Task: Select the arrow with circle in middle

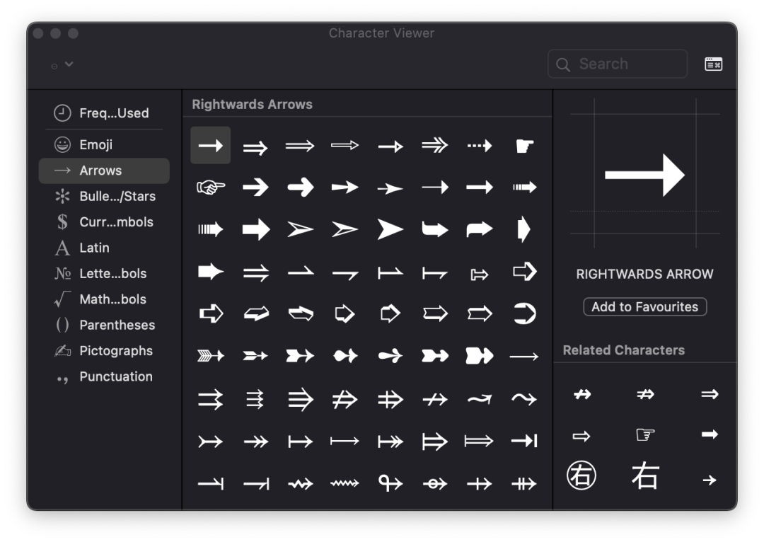Action: click(434, 483)
